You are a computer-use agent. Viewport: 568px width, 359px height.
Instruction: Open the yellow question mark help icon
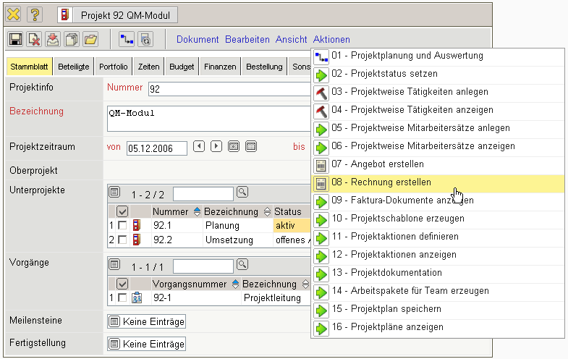click(x=35, y=14)
